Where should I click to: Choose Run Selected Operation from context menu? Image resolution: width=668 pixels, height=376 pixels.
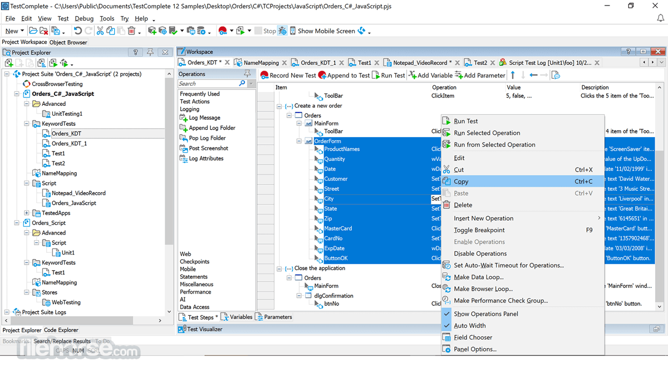[523, 133]
